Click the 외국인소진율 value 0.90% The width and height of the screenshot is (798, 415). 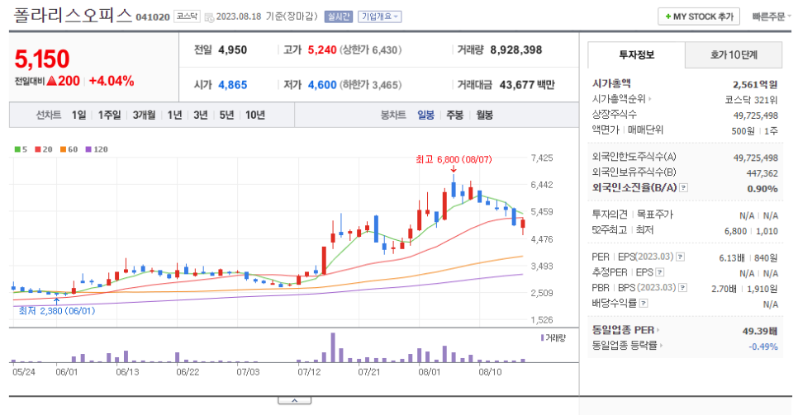pos(762,189)
